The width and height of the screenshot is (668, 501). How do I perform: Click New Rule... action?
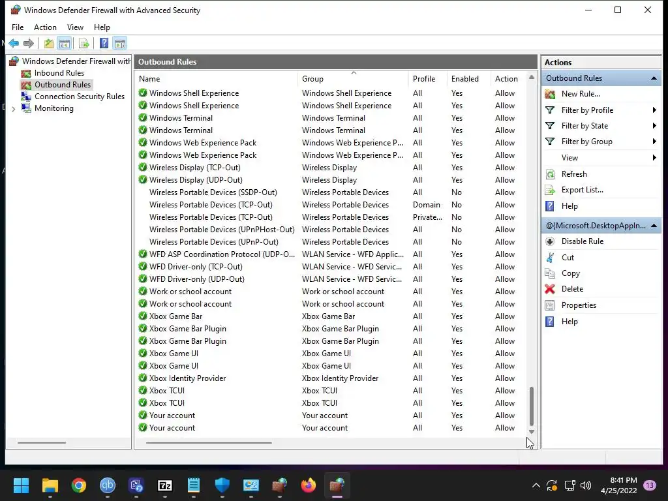tap(580, 94)
